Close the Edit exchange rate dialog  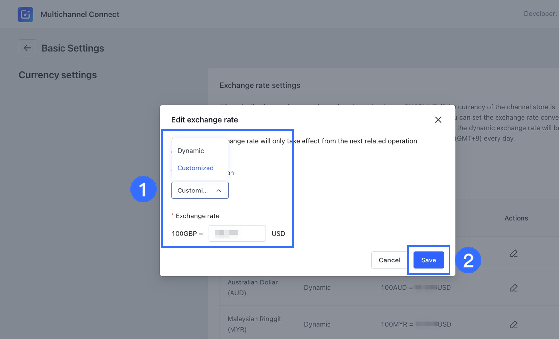click(x=438, y=120)
